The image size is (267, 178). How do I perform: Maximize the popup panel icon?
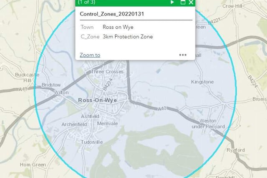point(183,2)
